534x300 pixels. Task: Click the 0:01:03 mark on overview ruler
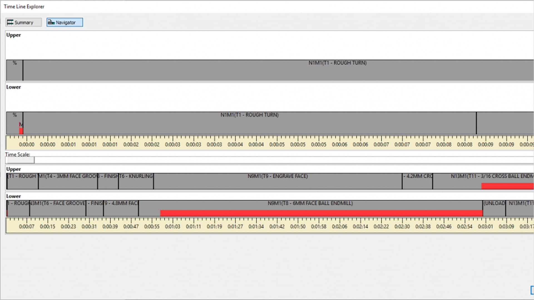point(173,226)
